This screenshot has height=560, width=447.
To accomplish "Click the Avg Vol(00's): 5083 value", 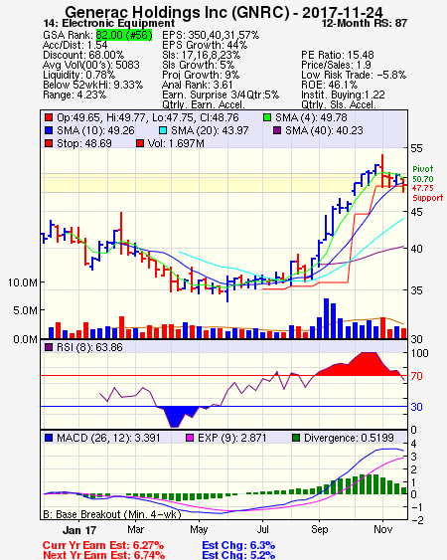I will [91, 65].
